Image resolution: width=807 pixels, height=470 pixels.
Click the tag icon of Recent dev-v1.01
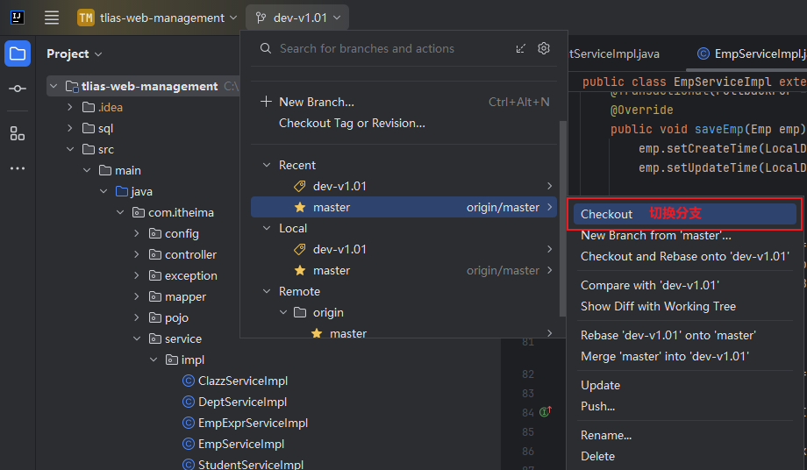click(299, 186)
